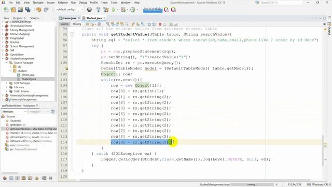Screen dimensions: 332x187
Task: Click the Open Project toolbar icon
Action: [x=20, y=10]
